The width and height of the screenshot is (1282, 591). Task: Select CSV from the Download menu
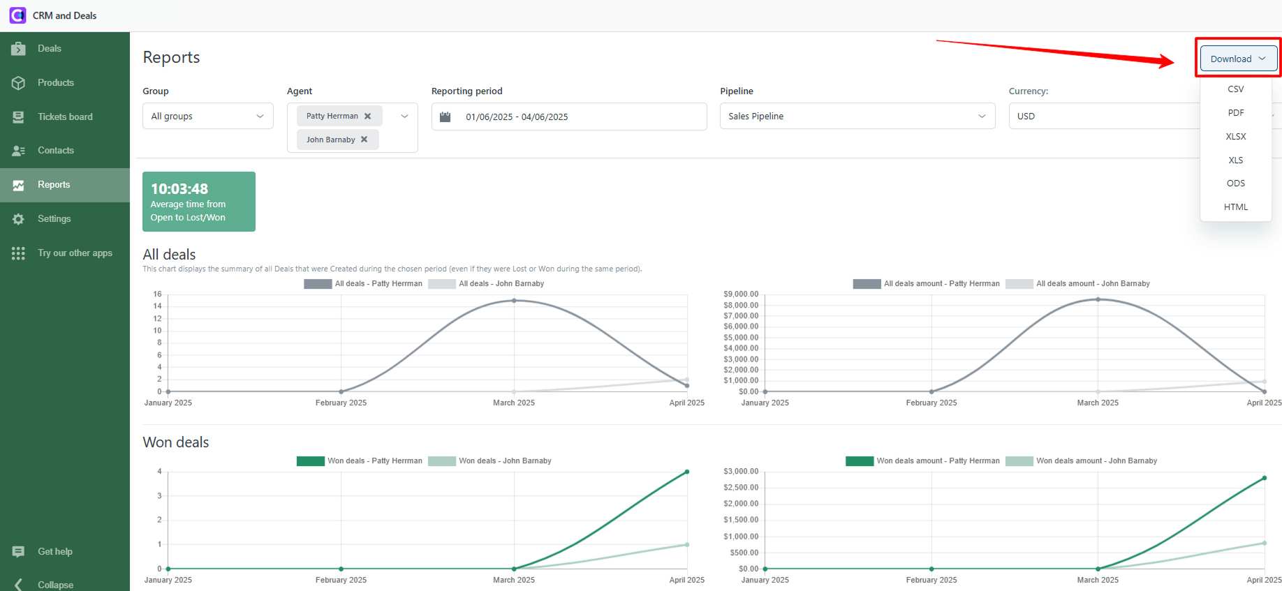point(1235,89)
